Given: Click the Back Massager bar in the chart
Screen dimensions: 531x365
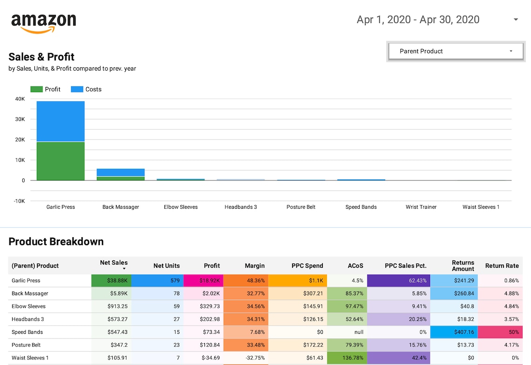Looking at the screenshot, I should click(121, 173).
